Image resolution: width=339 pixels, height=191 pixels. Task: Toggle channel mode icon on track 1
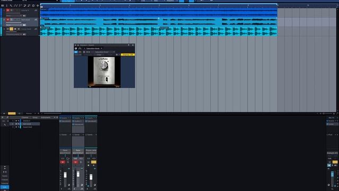(24, 15)
